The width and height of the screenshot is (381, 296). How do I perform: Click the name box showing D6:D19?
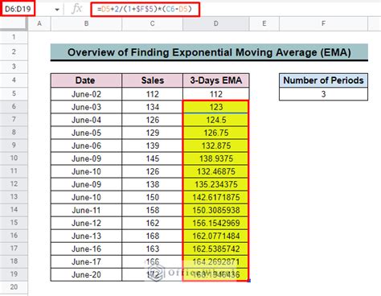(18, 9)
